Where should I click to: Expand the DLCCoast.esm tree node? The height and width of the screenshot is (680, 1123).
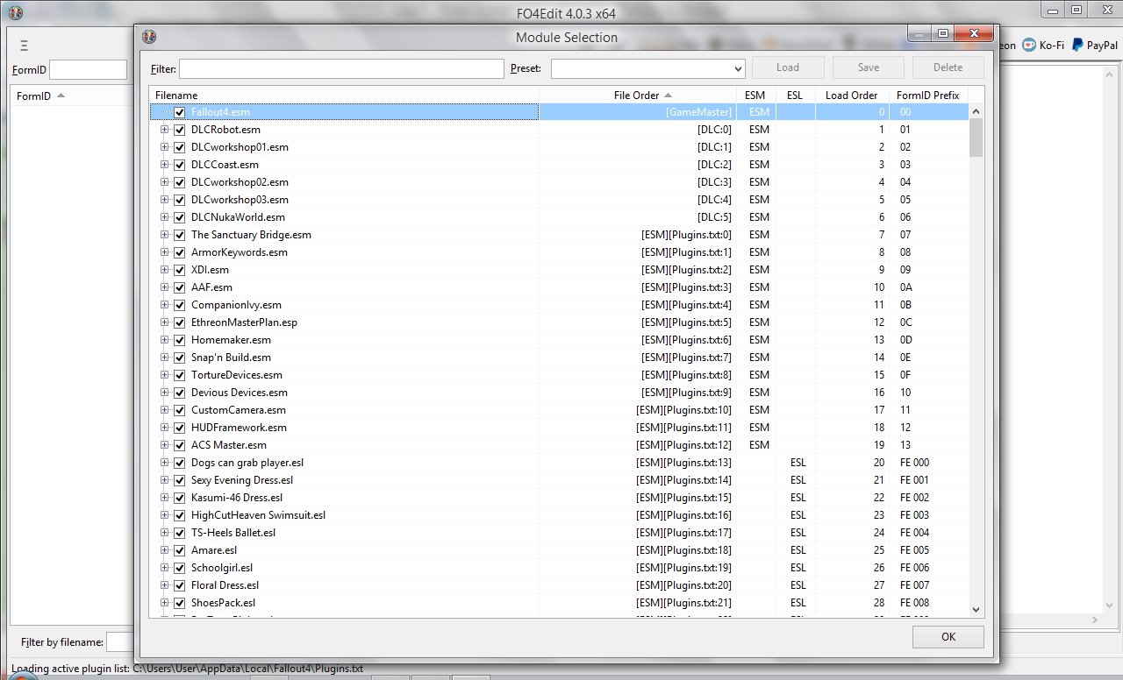point(164,165)
